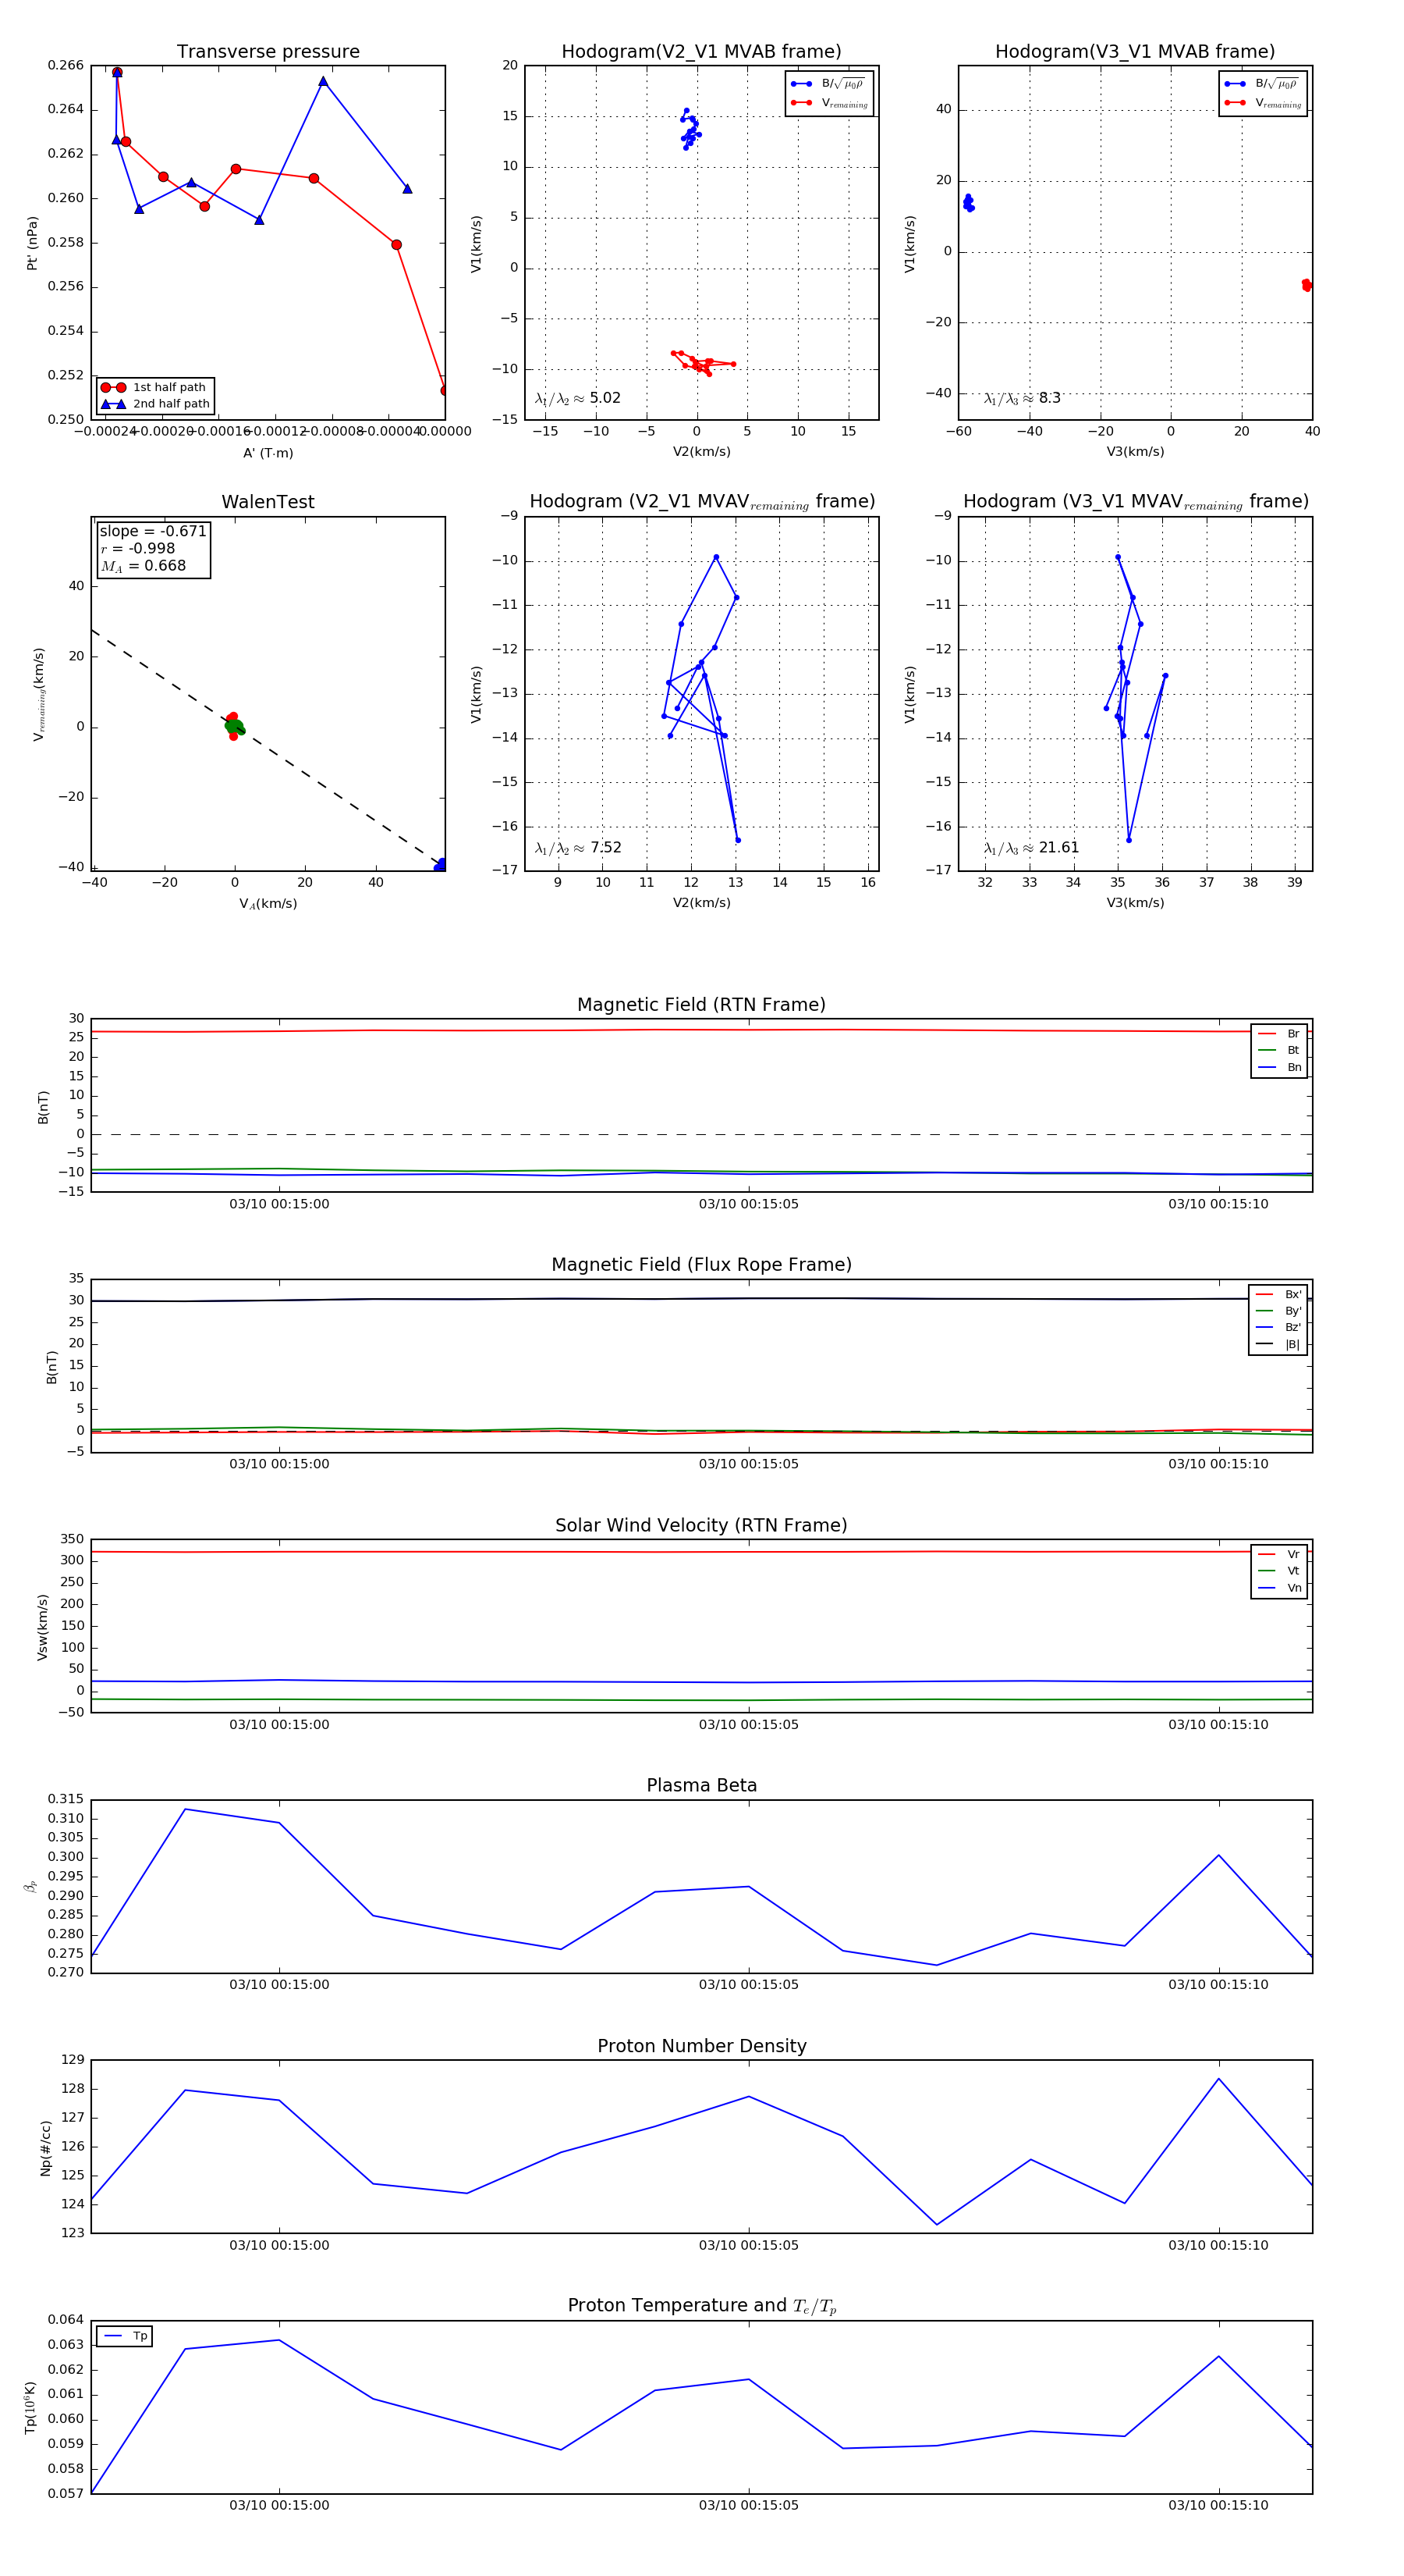Click the "Hodogram(V3_V1 MVAB frame)" title
Screen dimensions: 1404x2576
coord(1135,52)
